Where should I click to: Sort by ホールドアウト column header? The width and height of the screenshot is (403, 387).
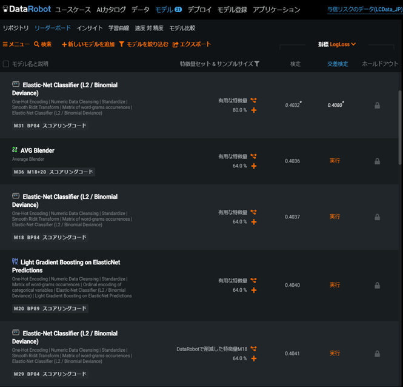(380, 64)
